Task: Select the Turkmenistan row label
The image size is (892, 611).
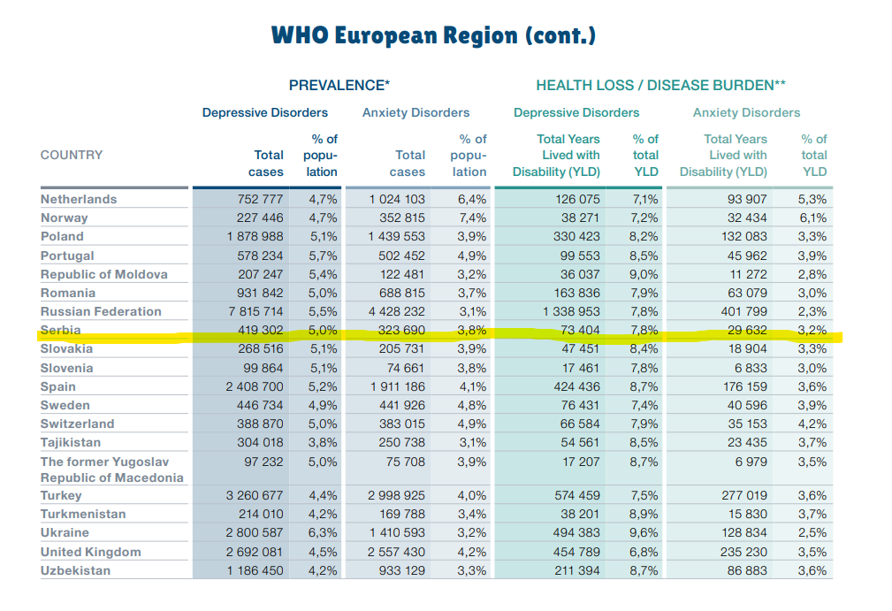Action: tap(83, 515)
